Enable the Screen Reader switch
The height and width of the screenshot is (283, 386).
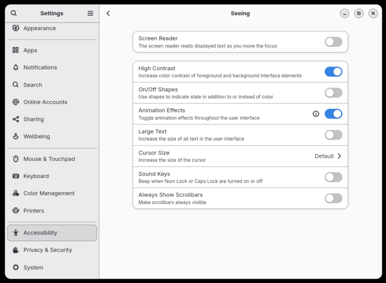[x=333, y=42]
